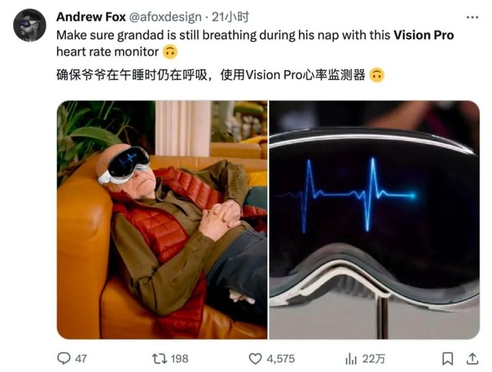492x372 pixels.
Task: Click the 198 retweet count
Action: click(x=180, y=358)
